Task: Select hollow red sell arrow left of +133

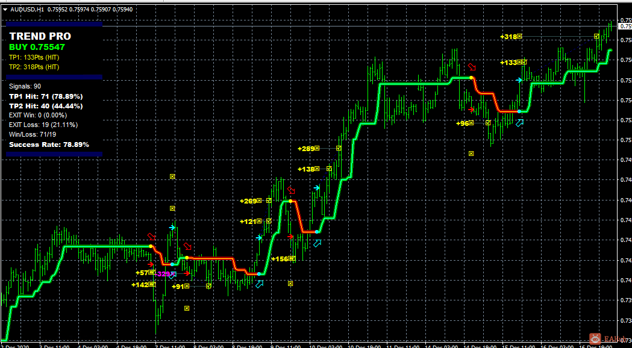Action: pos(472,66)
